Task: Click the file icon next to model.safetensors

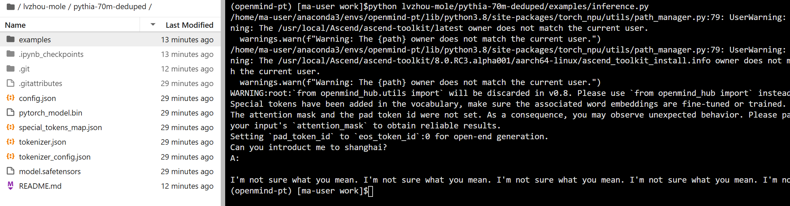Action: click(11, 171)
